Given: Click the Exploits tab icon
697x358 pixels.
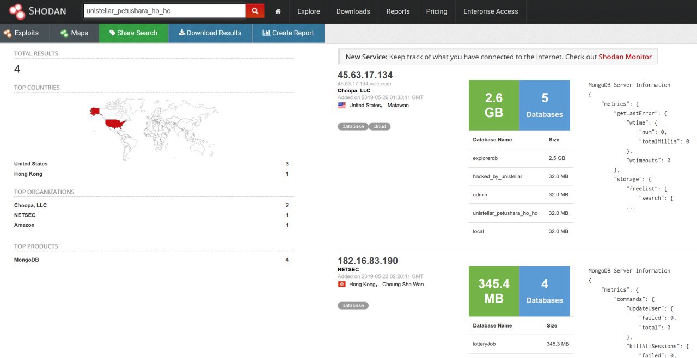Looking at the screenshot, I should pyautogui.click(x=8, y=33).
